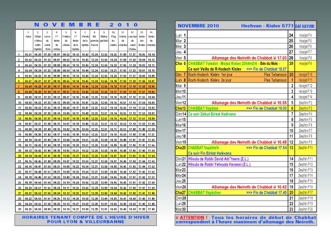This screenshot has height=236, width=331.
Task: Select the "Dim21" day label
Action: (x=181, y=159)
